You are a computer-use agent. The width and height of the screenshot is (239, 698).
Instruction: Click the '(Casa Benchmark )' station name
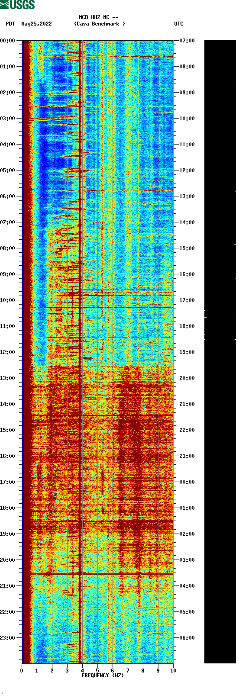tap(100, 24)
